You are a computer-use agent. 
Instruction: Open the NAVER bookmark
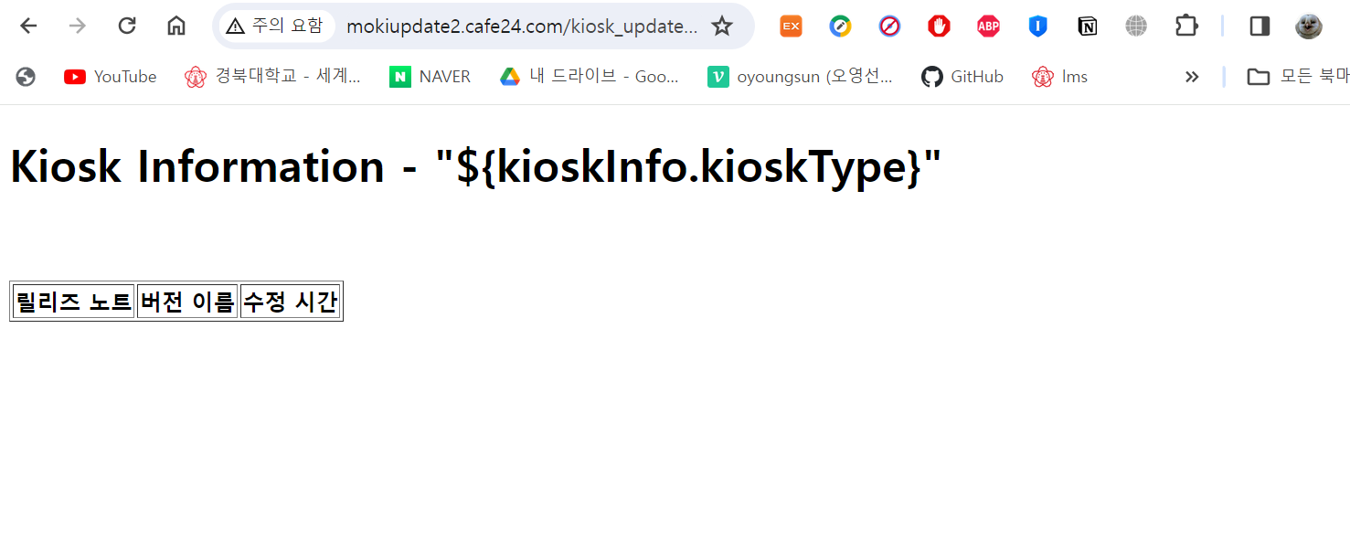coord(431,77)
